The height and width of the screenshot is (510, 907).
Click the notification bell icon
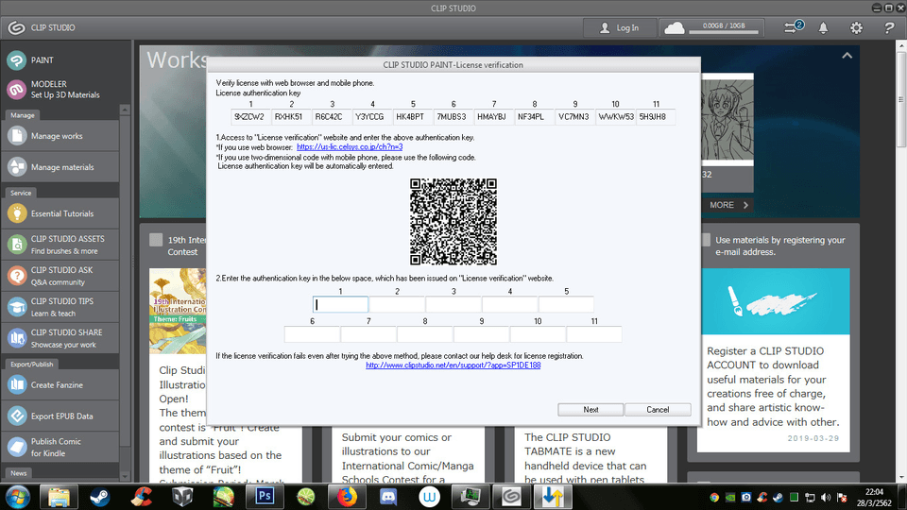coord(825,27)
